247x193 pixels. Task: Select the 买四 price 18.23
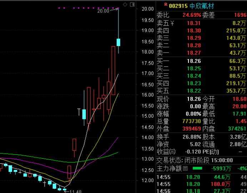[194, 83]
